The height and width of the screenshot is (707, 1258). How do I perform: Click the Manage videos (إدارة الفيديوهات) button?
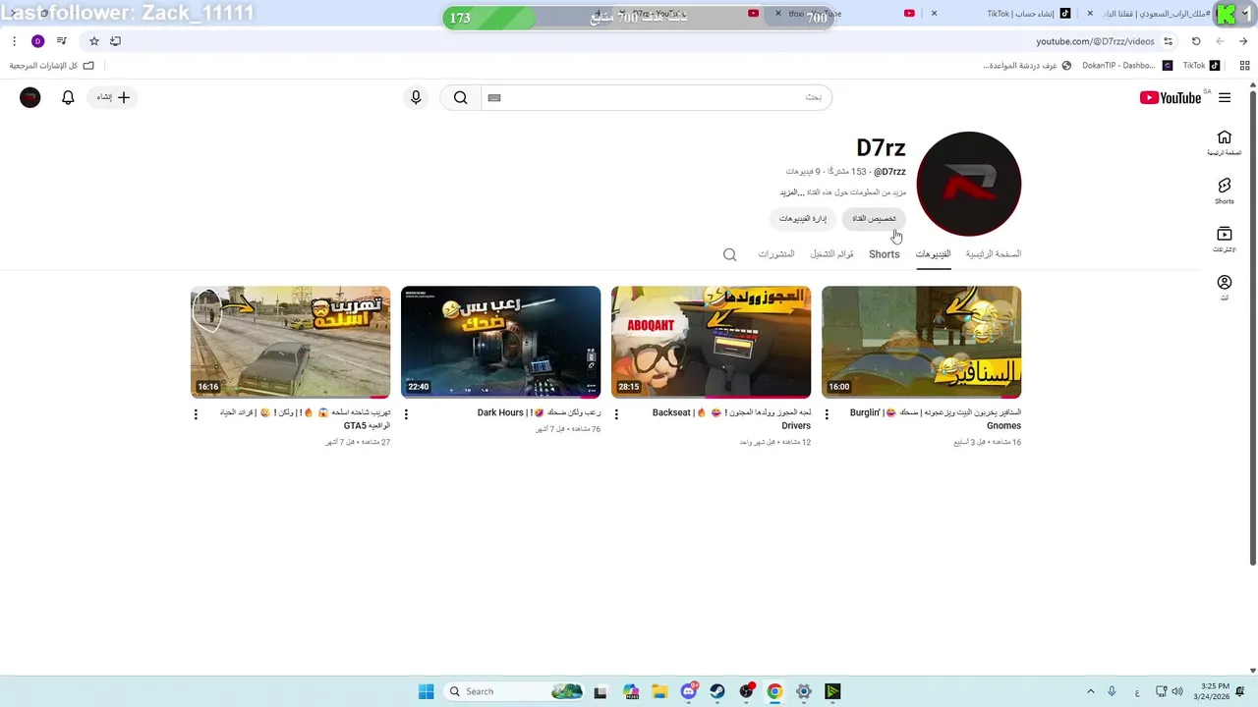click(803, 218)
